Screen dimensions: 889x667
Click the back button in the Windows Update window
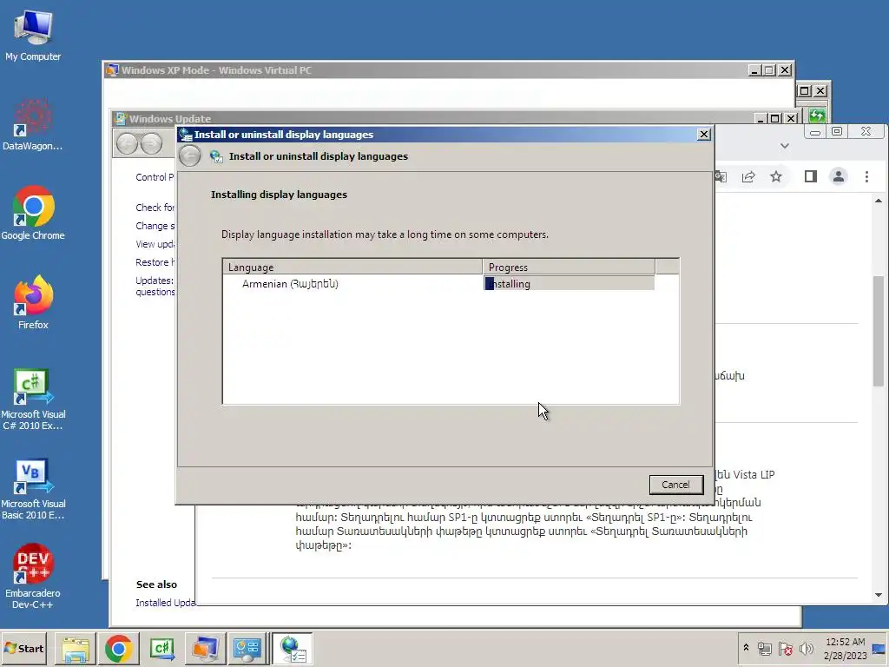[127, 144]
